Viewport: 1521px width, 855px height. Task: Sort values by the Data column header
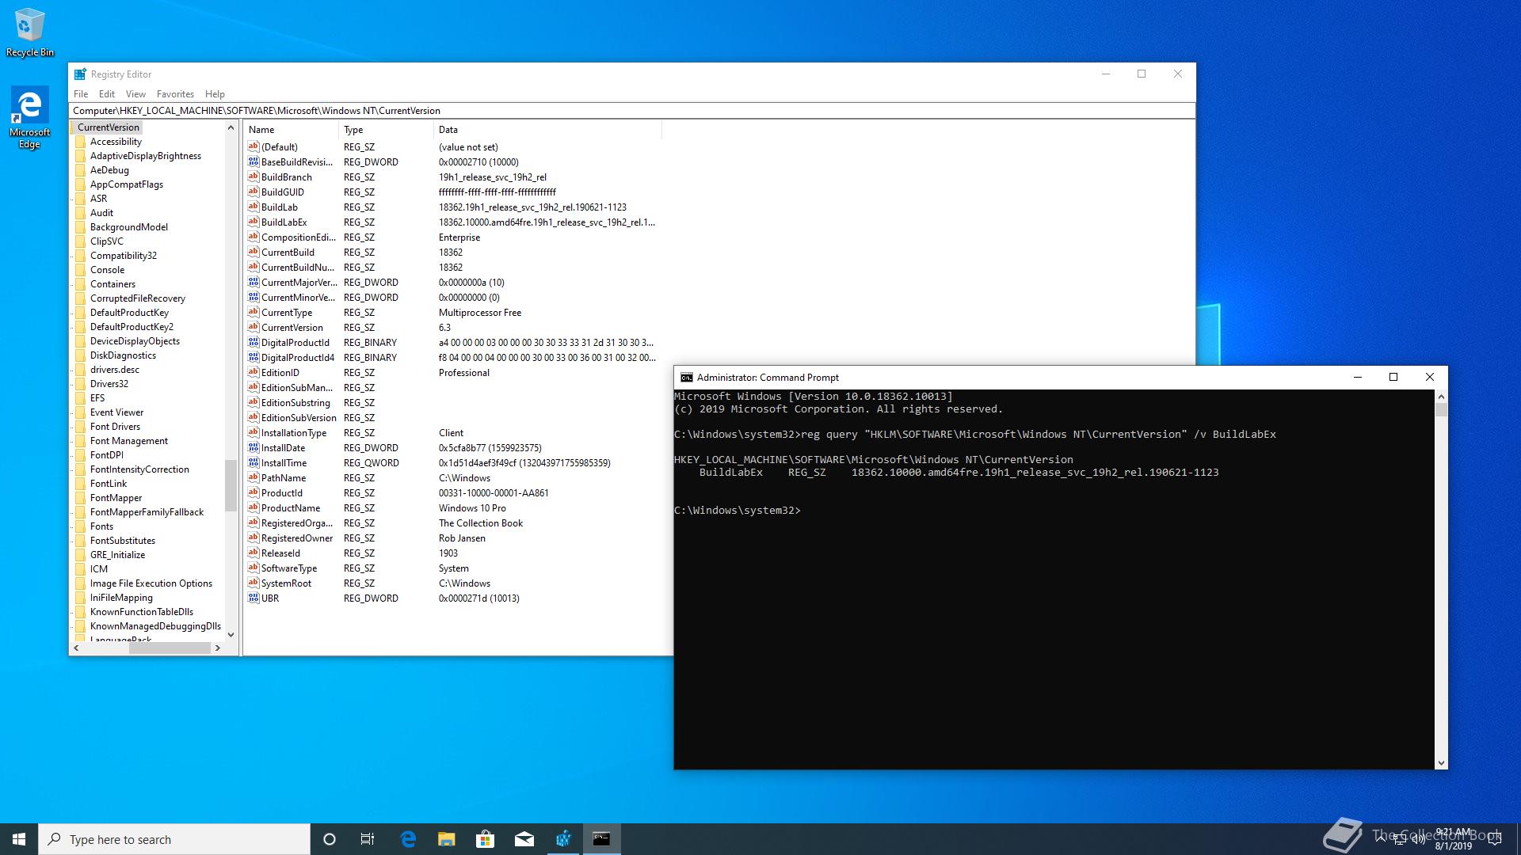click(547, 130)
